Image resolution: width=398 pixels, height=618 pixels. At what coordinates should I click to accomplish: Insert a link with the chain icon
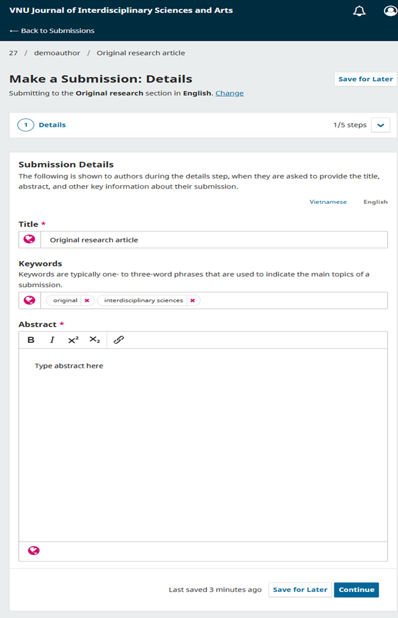coord(119,340)
